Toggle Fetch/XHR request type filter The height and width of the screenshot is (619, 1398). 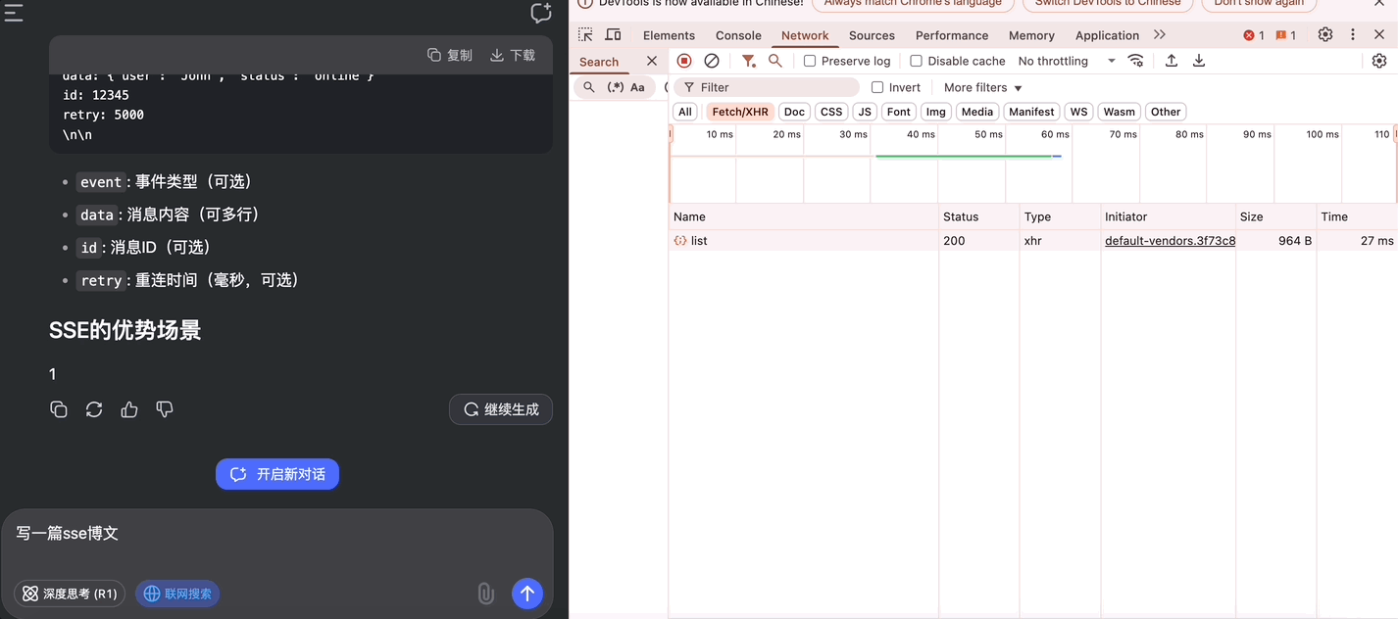coord(740,112)
